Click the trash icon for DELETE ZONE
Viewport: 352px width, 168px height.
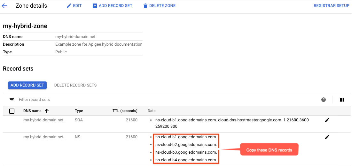tap(145, 6)
